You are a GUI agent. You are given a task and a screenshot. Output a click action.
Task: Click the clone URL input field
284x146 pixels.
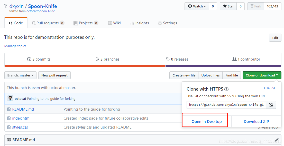[226, 105]
